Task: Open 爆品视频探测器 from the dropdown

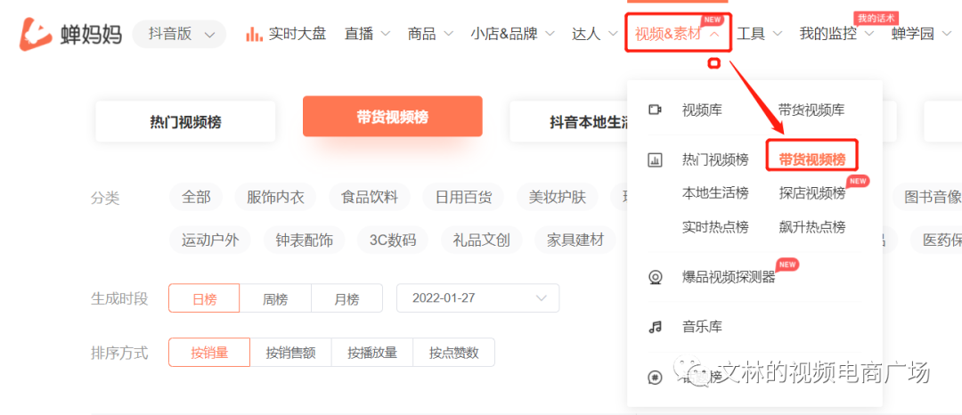Action: pyautogui.click(x=729, y=278)
